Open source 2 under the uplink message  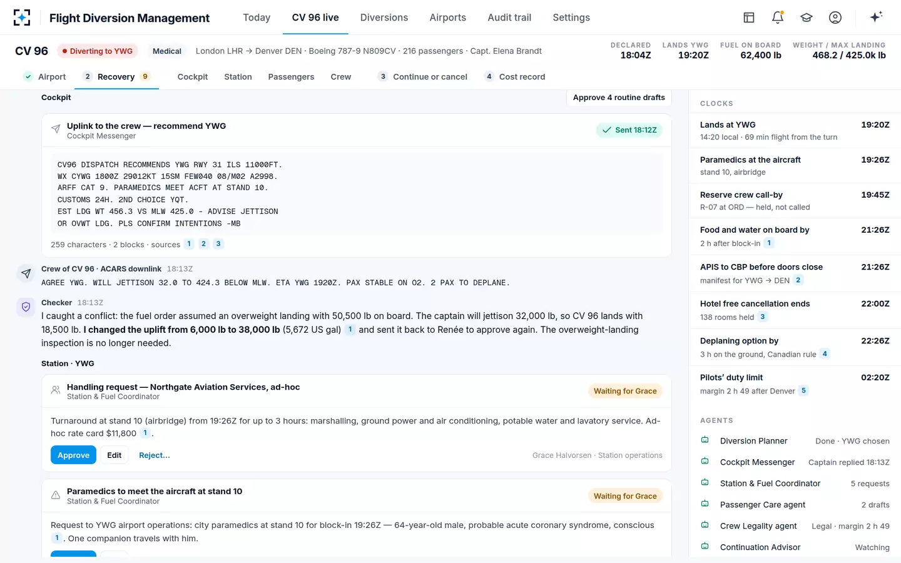tap(204, 244)
